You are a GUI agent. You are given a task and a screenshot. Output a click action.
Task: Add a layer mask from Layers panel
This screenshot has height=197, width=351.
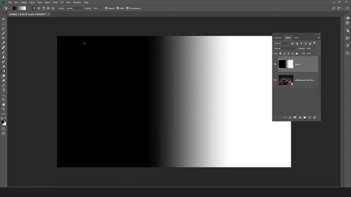click(295, 118)
